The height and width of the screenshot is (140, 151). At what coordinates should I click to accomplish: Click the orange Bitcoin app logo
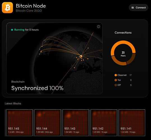[7, 8]
